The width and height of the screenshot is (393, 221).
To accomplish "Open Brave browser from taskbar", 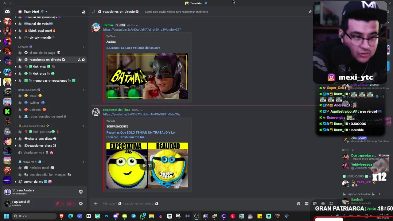I will coord(62,216).
